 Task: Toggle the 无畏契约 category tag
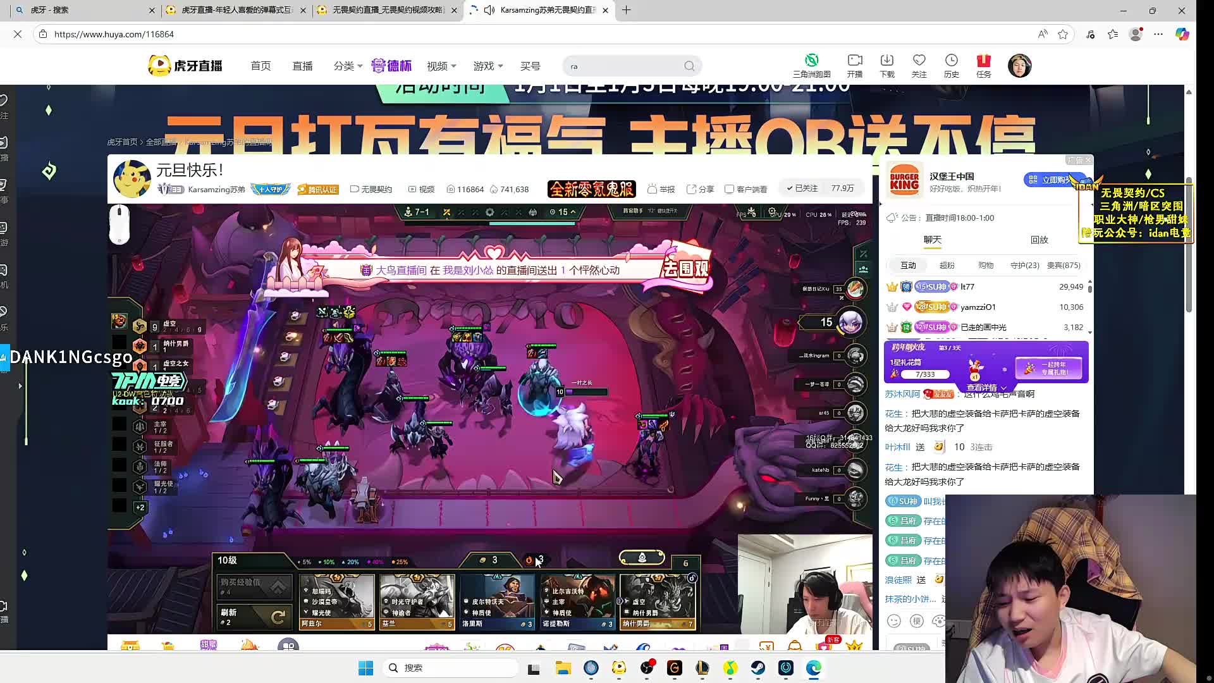[x=371, y=189]
